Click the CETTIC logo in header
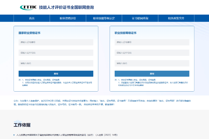The image size is (209, 139). point(28,8)
